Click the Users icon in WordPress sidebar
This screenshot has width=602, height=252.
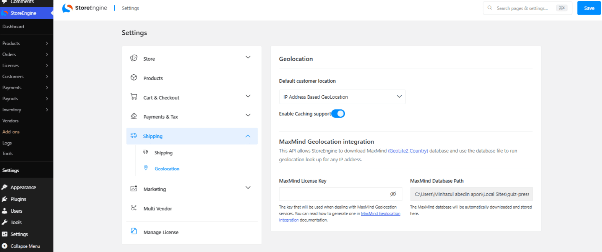tap(5, 211)
